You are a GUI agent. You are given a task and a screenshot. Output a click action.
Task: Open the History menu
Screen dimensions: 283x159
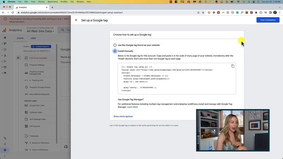point(41,2)
